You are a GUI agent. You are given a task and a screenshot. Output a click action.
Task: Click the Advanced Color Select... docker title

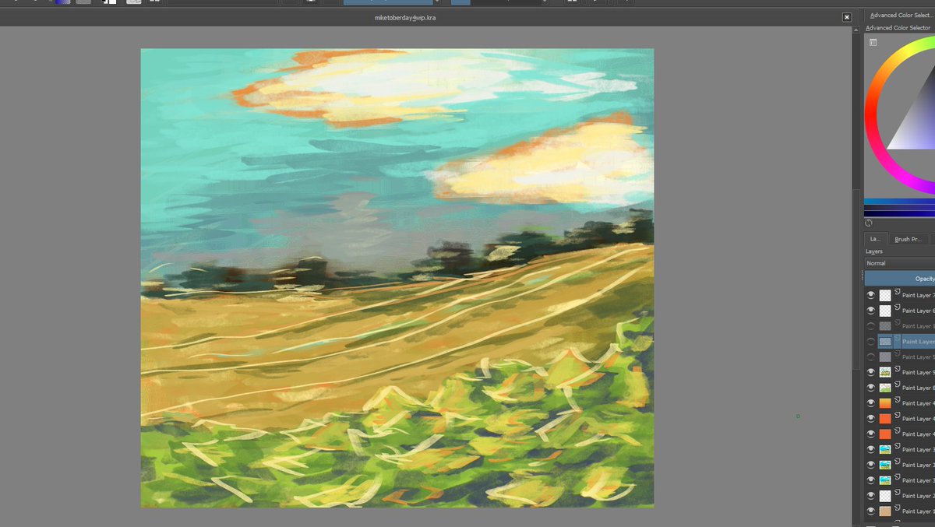click(x=900, y=15)
